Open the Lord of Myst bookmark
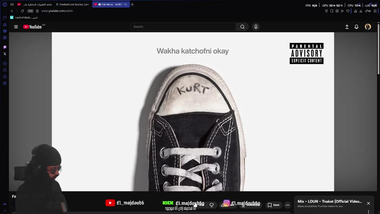Image resolution: width=380 pixels, height=214 pixels. click(24, 18)
